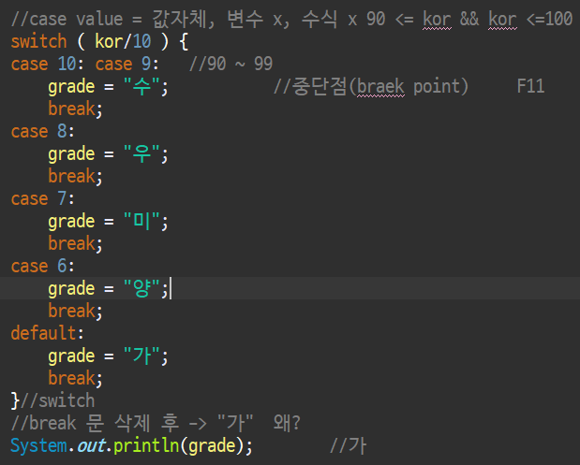Click the "가" string in the grade assignment

click(x=141, y=356)
